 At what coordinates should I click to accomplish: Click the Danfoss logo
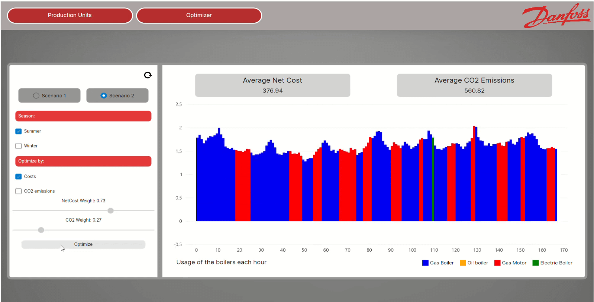coord(556,16)
